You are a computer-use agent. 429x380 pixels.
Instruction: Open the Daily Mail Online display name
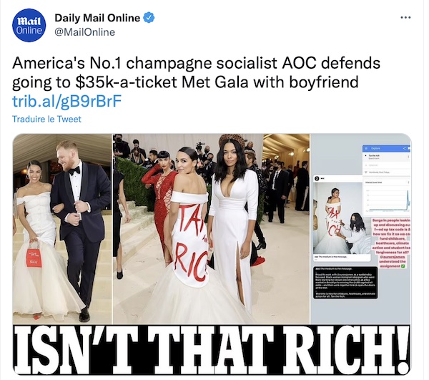(x=97, y=18)
